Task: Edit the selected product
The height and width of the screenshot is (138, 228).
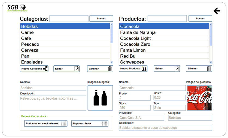Action: [167, 69]
